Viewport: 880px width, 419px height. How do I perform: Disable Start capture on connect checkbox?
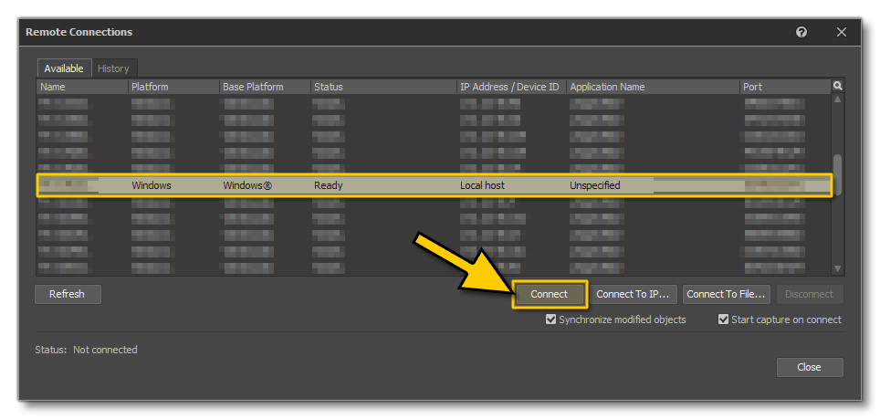click(723, 319)
